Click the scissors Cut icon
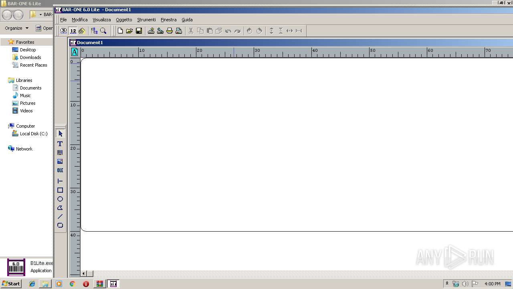 191,31
